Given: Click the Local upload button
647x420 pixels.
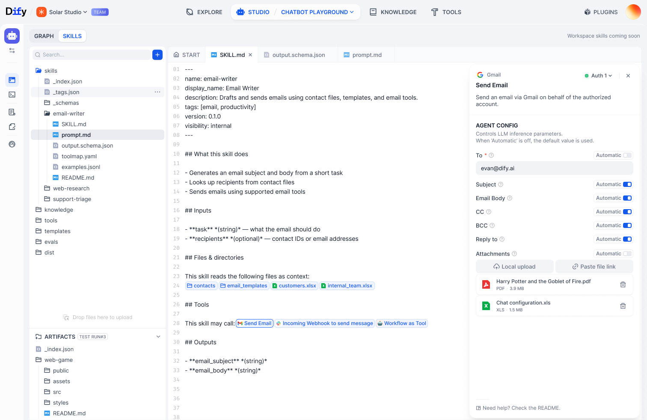Looking at the screenshot, I should click(x=514, y=266).
